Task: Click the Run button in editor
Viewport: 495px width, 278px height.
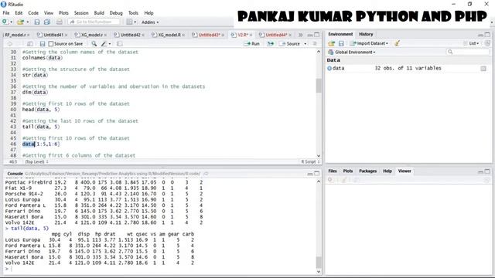Action: 251,44
